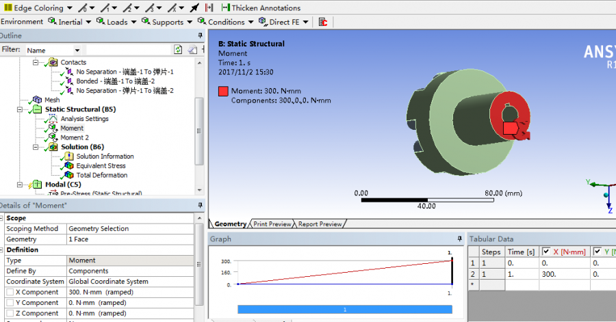The height and width of the screenshot is (322, 616).
Task: Click the refresh icon beside the filter box
Action: click(178, 50)
